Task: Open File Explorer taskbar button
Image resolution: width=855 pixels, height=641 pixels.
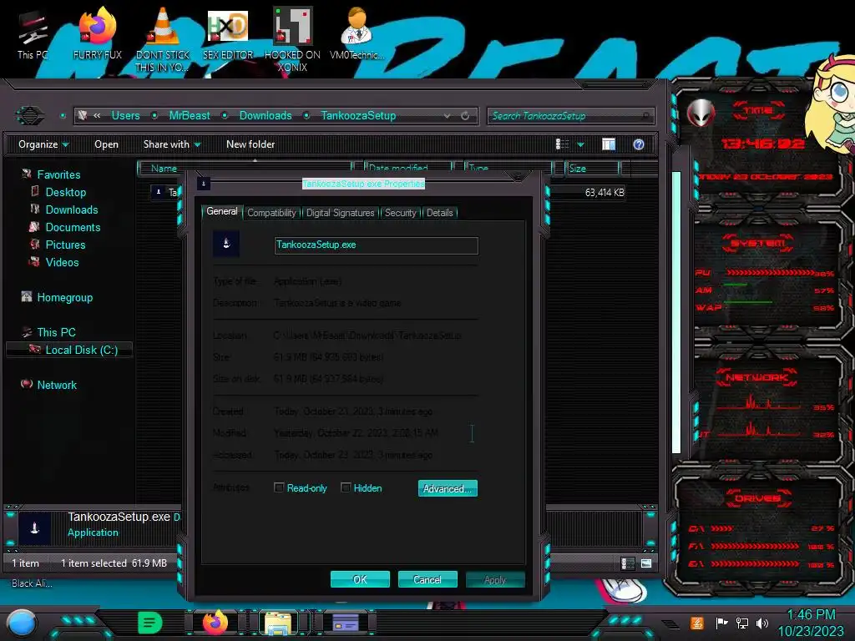Action: (278, 623)
